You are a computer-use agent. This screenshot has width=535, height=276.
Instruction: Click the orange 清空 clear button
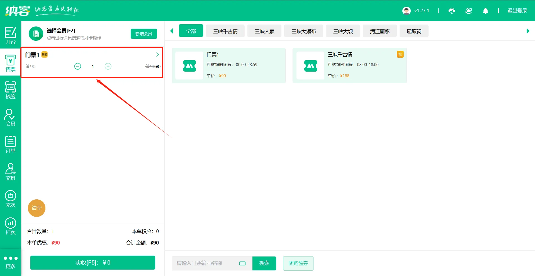pyautogui.click(x=37, y=208)
